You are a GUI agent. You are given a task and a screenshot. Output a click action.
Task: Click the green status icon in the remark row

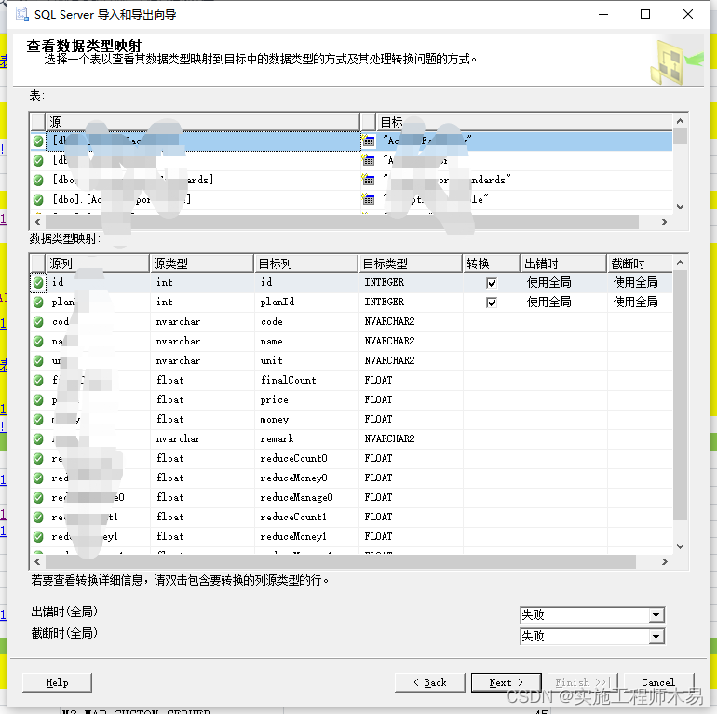tap(38, 438)
